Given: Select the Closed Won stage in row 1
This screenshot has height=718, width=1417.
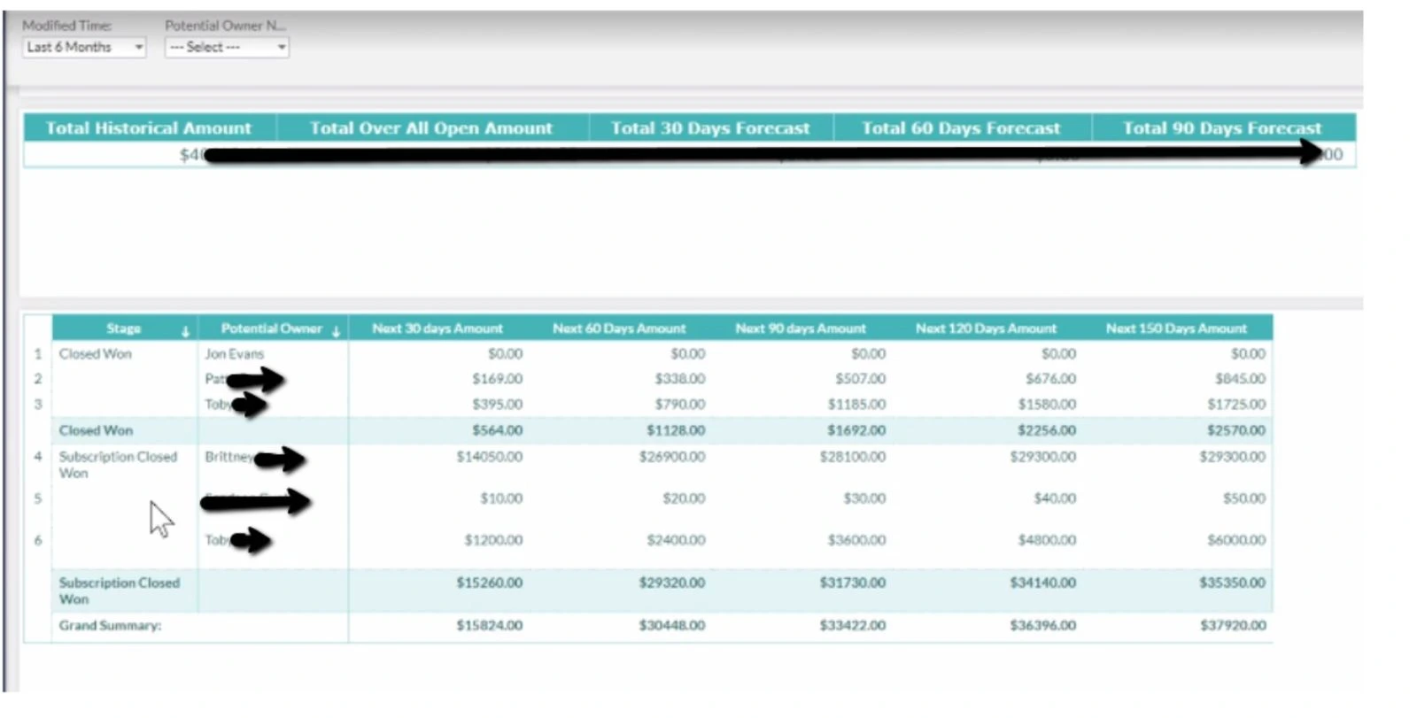Looking at the screenshot, I should point(96,354).
